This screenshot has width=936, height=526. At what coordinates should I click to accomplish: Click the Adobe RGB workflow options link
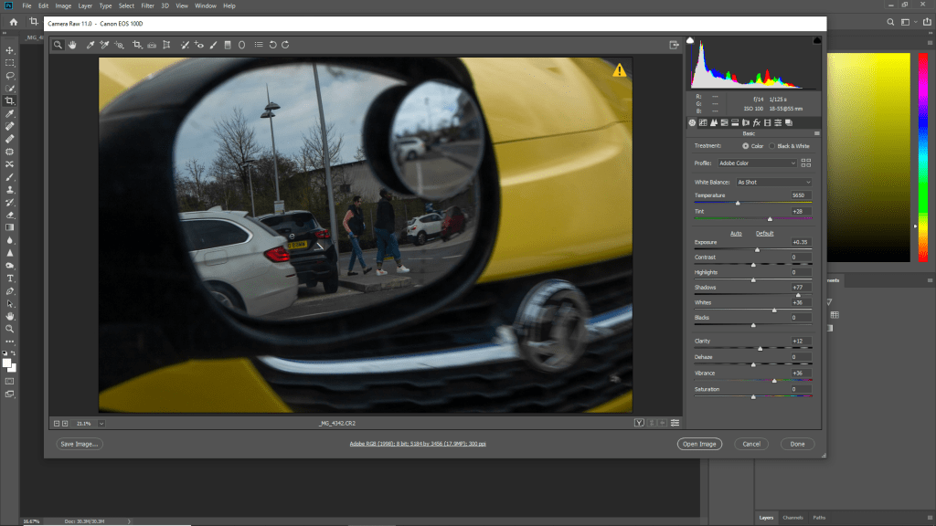[x=417, y=444]
